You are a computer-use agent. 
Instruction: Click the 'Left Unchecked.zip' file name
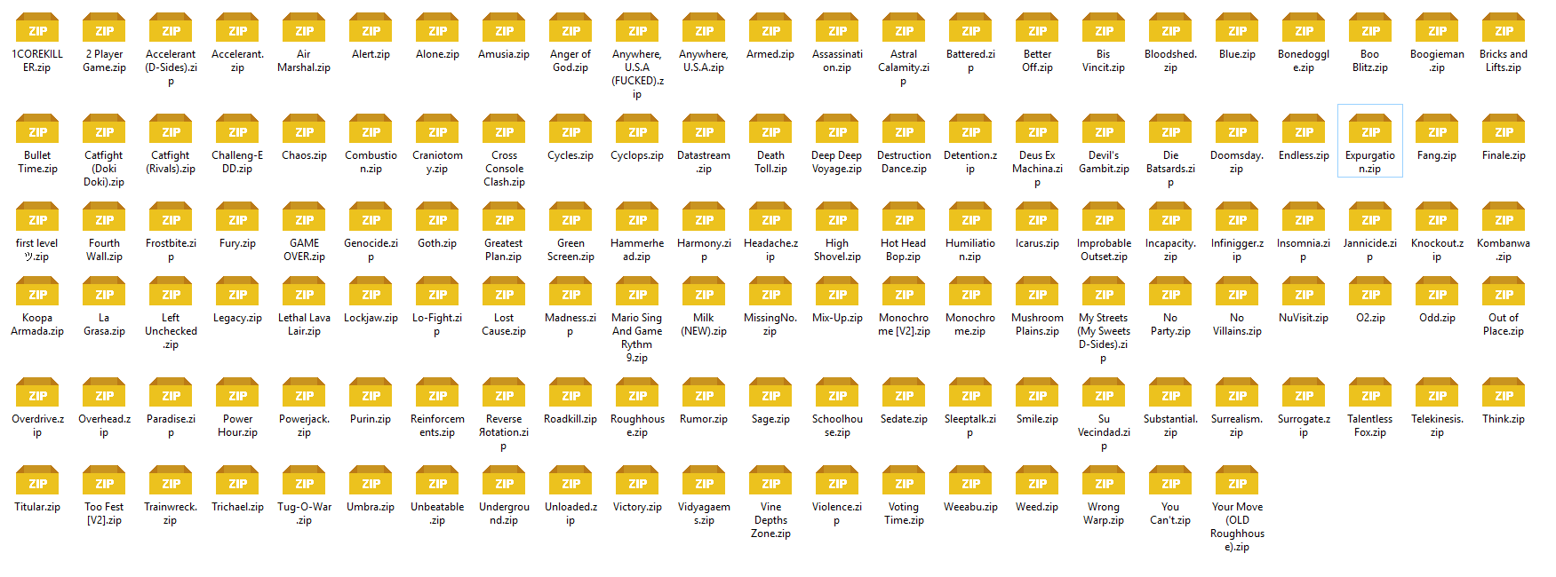coord(171,331)
